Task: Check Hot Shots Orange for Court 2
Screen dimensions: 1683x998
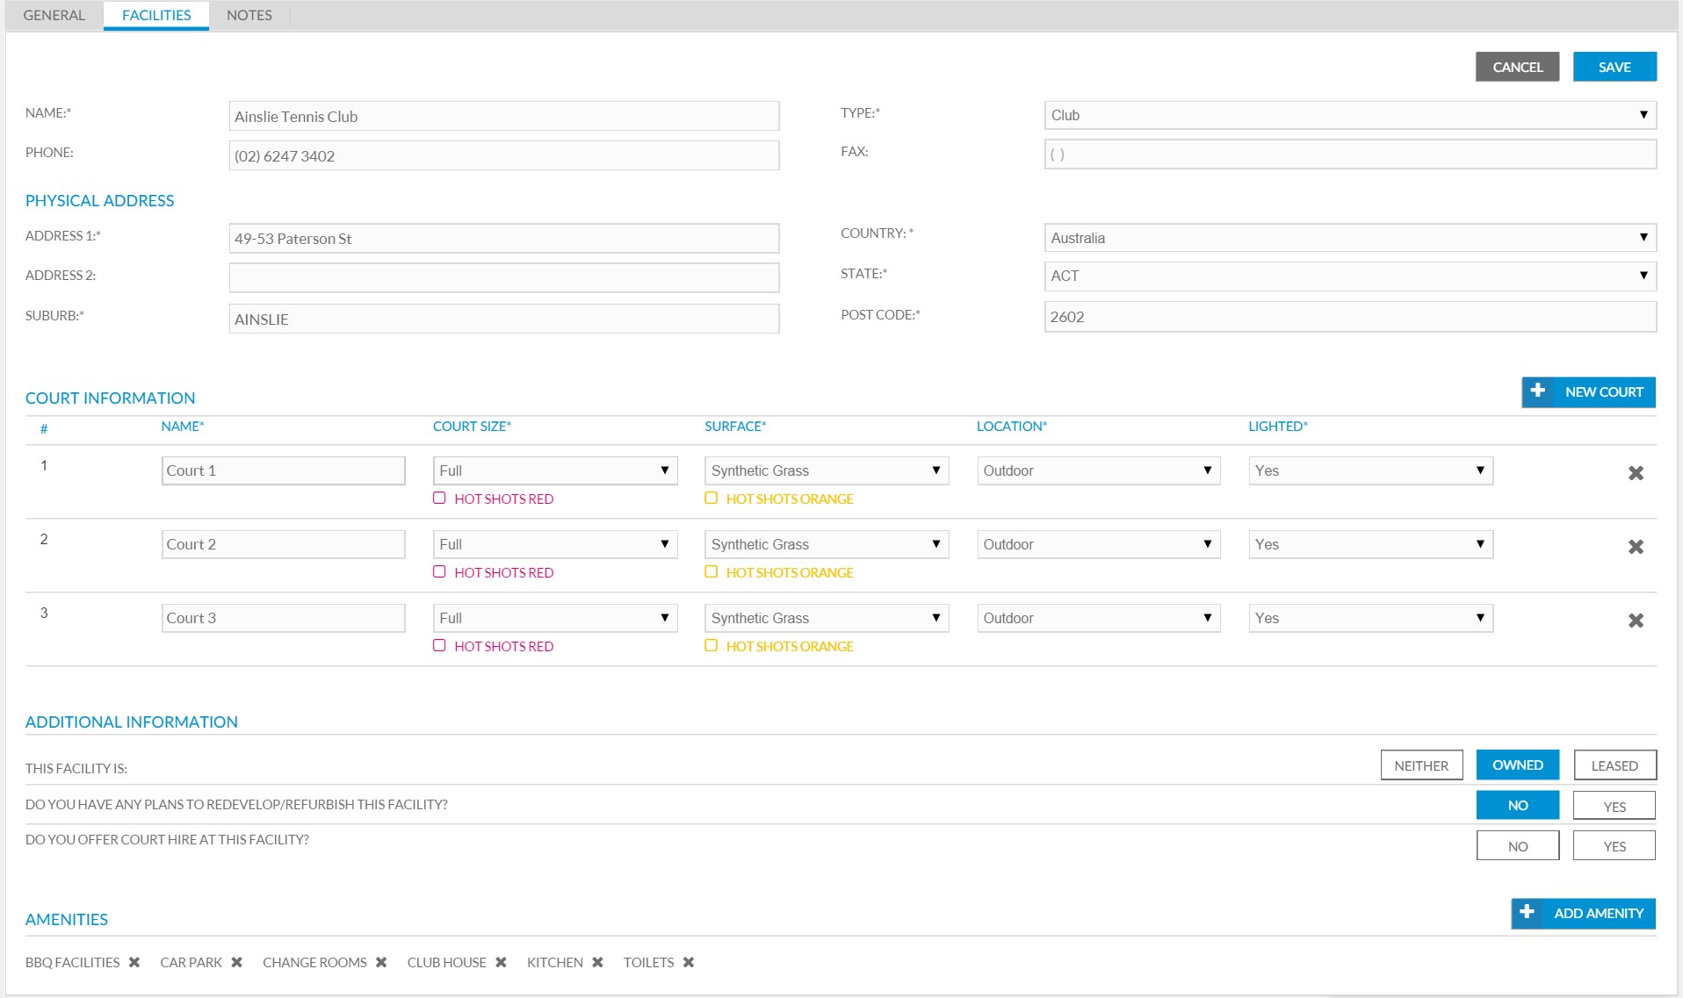Action: tap(711, 571)
